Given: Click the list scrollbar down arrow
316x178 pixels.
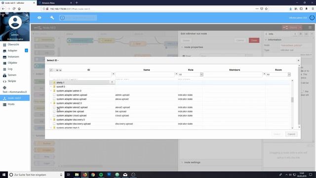Looking at the screenshot, I should pos(292,128).
